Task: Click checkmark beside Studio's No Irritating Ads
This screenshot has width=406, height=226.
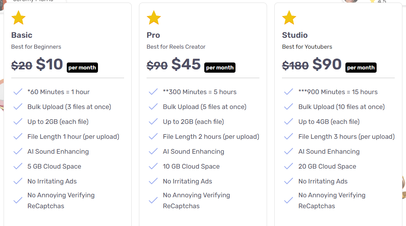Action: click(288, 181)
